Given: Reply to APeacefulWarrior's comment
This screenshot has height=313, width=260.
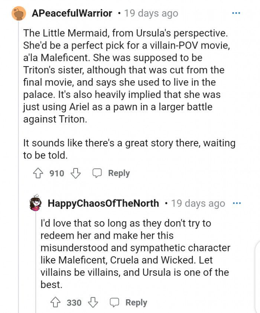Looking at the screenshot, I should [x=119, y=173].
